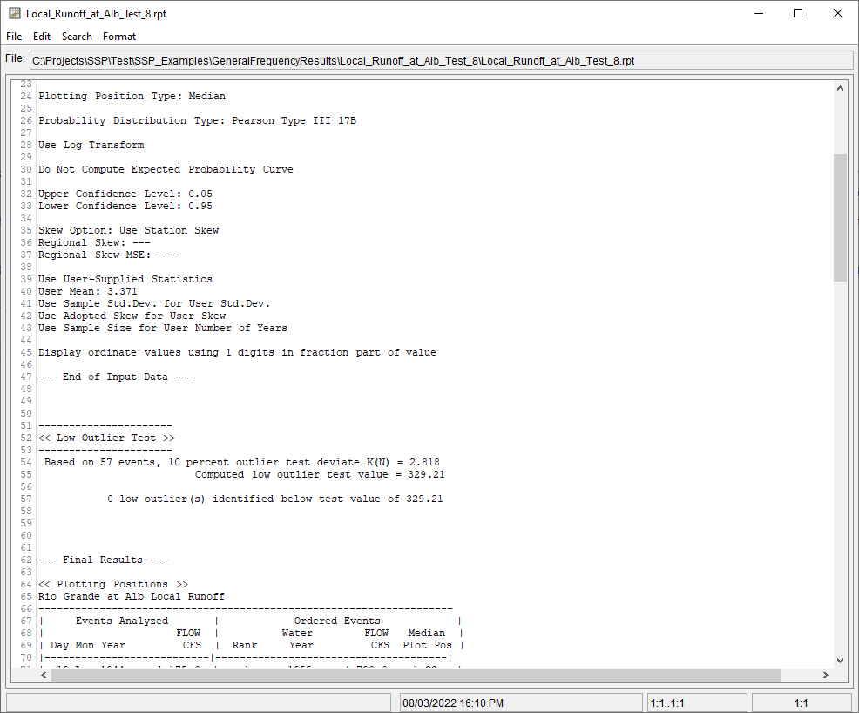Click 'Use User-Supplied Statistics' line
Screen dimensions: 859x713
pos(125,280)
